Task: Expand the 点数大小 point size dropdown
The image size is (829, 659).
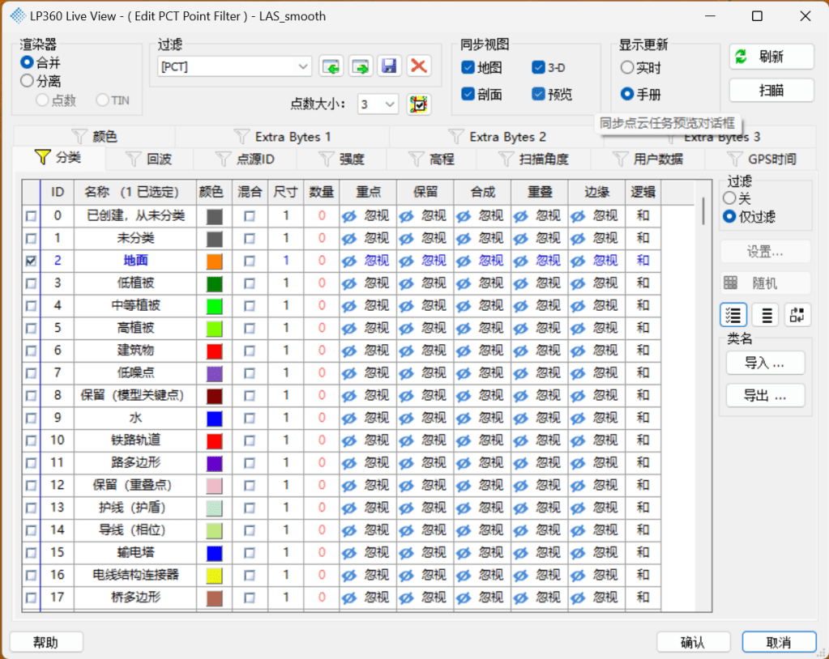Action: 390,104
